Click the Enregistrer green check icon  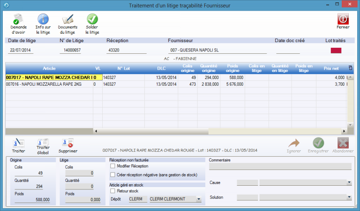(318, 143)
